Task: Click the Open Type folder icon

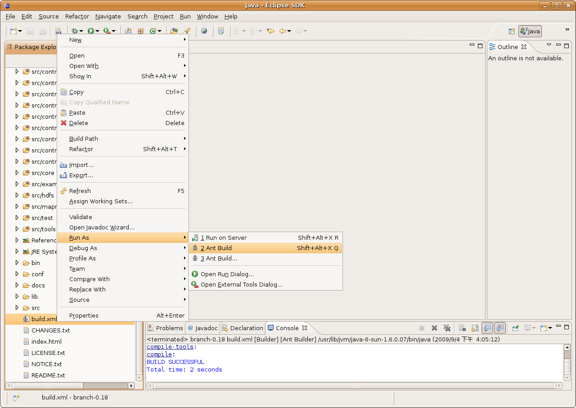Action: tap(174, 31)
